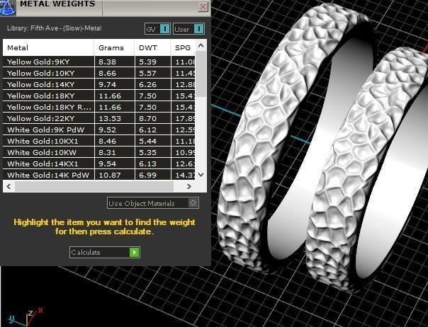Sort by the Grams column header

click(x=114, y=47)
